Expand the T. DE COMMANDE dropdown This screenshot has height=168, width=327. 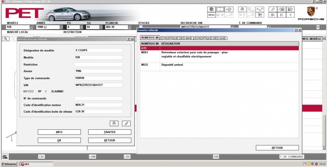click(x=269, y=27)
